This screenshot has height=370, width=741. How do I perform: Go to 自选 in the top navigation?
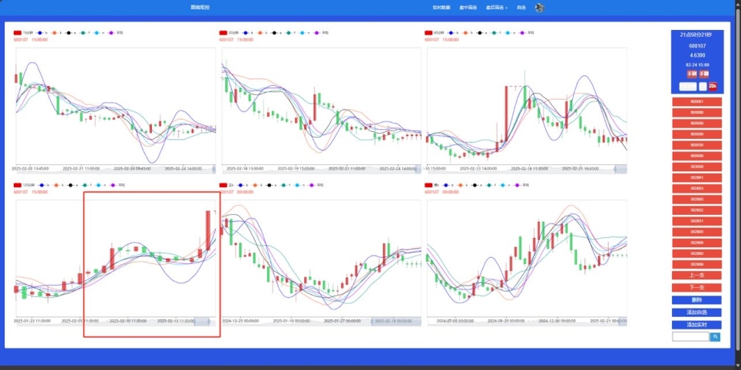coord(521,8)
